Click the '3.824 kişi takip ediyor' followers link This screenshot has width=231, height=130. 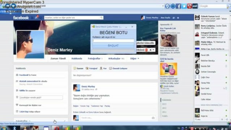30,112
